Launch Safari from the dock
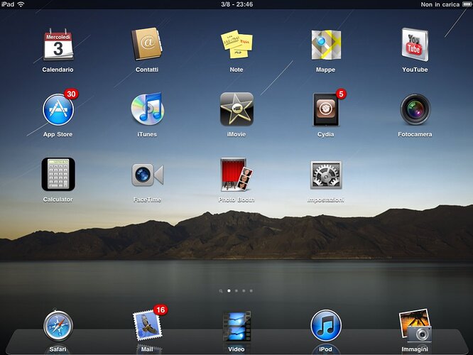473x355 pixels. tap(58, 326)
